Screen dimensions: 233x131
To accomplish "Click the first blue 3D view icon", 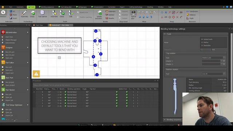I will (140, 17).
